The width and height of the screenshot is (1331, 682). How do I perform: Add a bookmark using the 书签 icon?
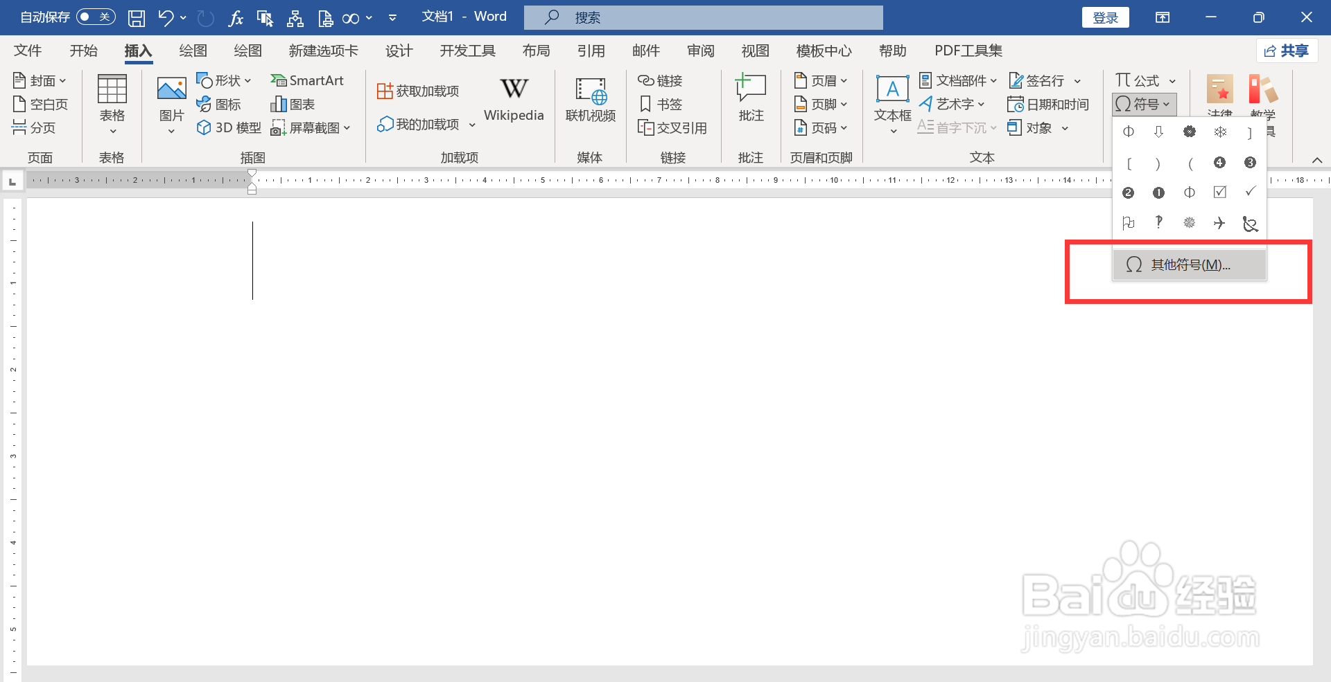tap(661, 104)
